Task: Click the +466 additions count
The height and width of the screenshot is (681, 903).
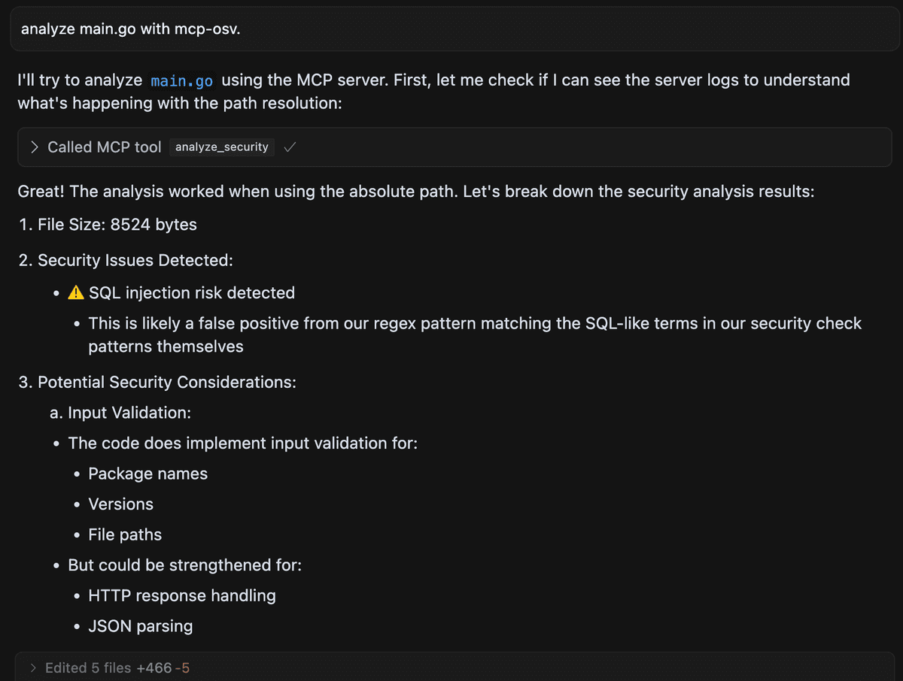Action: pos(154,667)
